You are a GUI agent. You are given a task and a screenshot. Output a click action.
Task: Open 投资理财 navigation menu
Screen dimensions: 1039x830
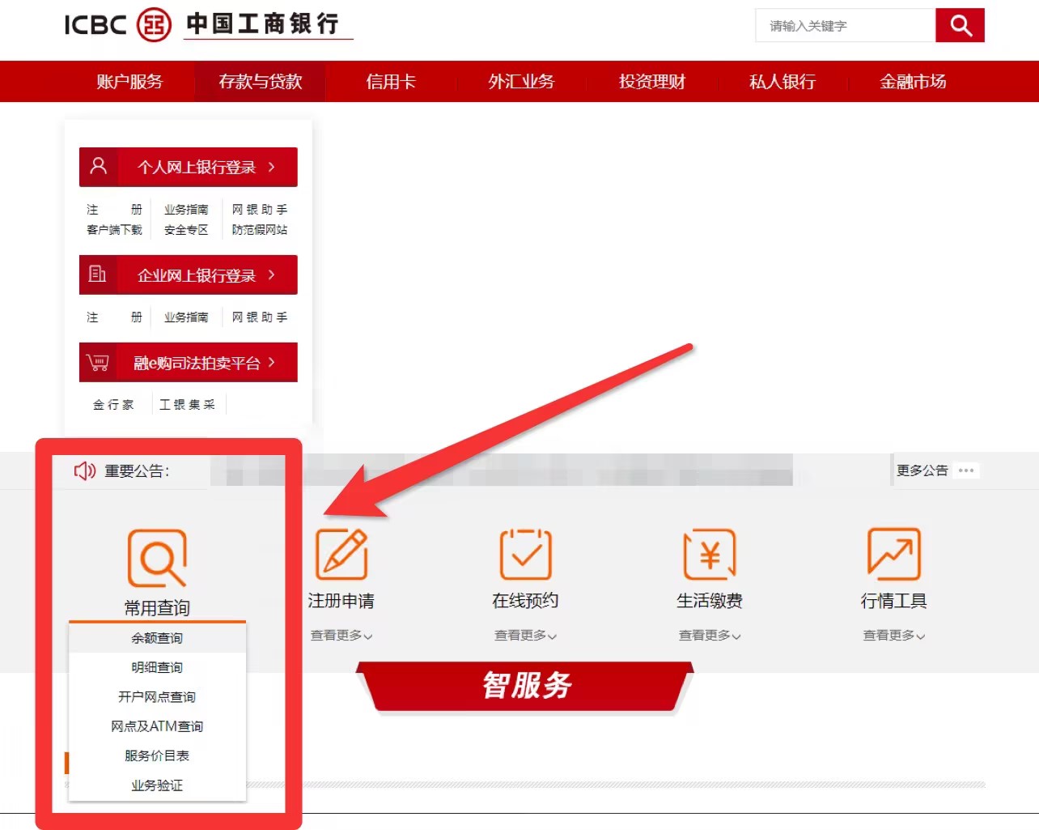(x=652, y=81)
